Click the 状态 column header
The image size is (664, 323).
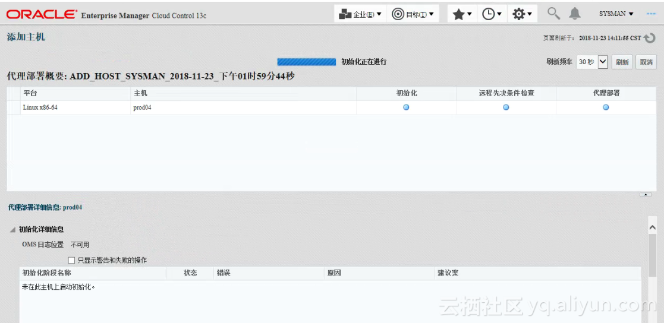(190, 273)
